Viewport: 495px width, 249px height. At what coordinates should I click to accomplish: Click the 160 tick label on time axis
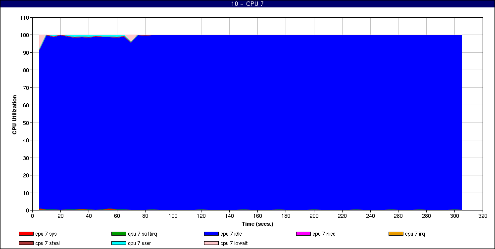tap(257, 216)
